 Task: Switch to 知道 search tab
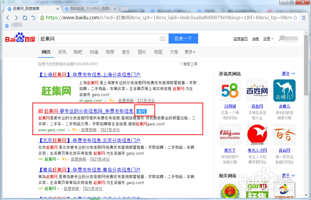point(94,52)
